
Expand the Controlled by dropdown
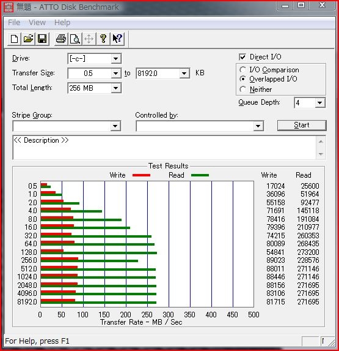pyautogui.click(x=258, y=126)
